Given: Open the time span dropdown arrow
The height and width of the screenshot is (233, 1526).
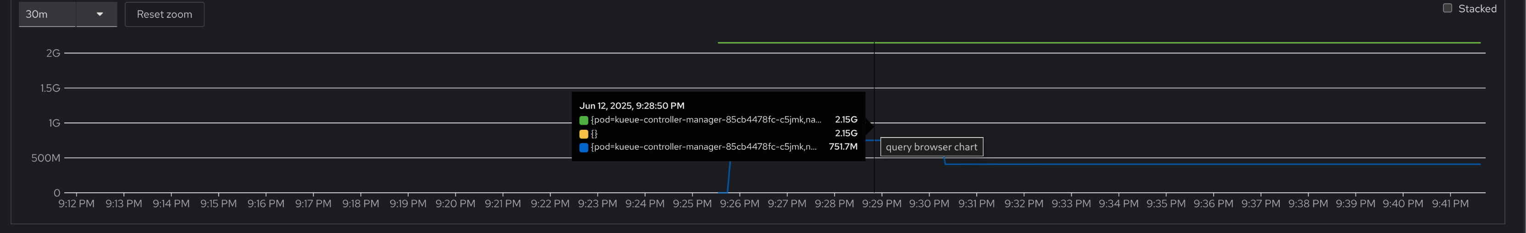Looking at the screenshot, I should pyautogui.click(x=100, y=14).
